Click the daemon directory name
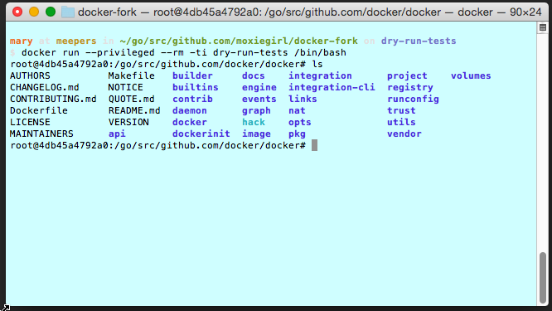Screen dimensions: 552x311 click(190, 110)
